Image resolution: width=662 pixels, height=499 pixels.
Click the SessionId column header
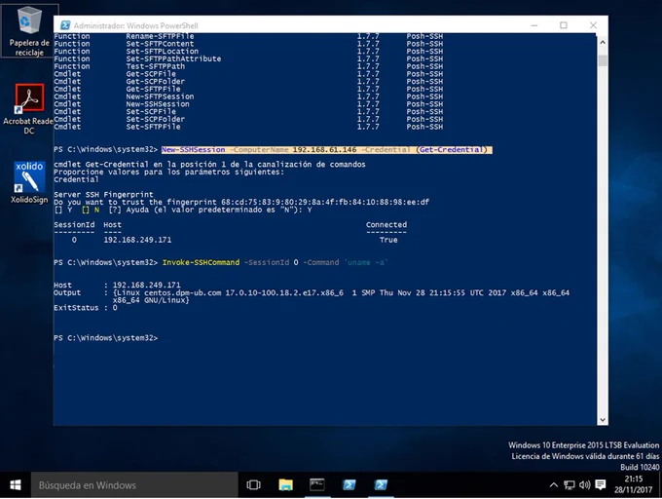[74, 225]
